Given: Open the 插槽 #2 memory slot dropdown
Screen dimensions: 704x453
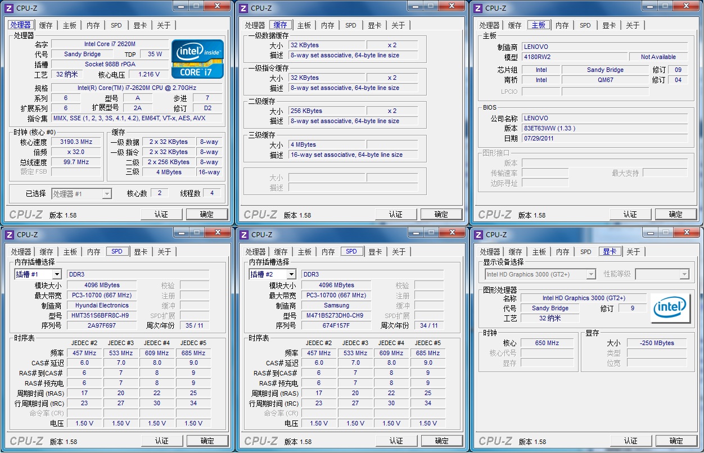Looking at the screenshot, I should coord(272,274).
